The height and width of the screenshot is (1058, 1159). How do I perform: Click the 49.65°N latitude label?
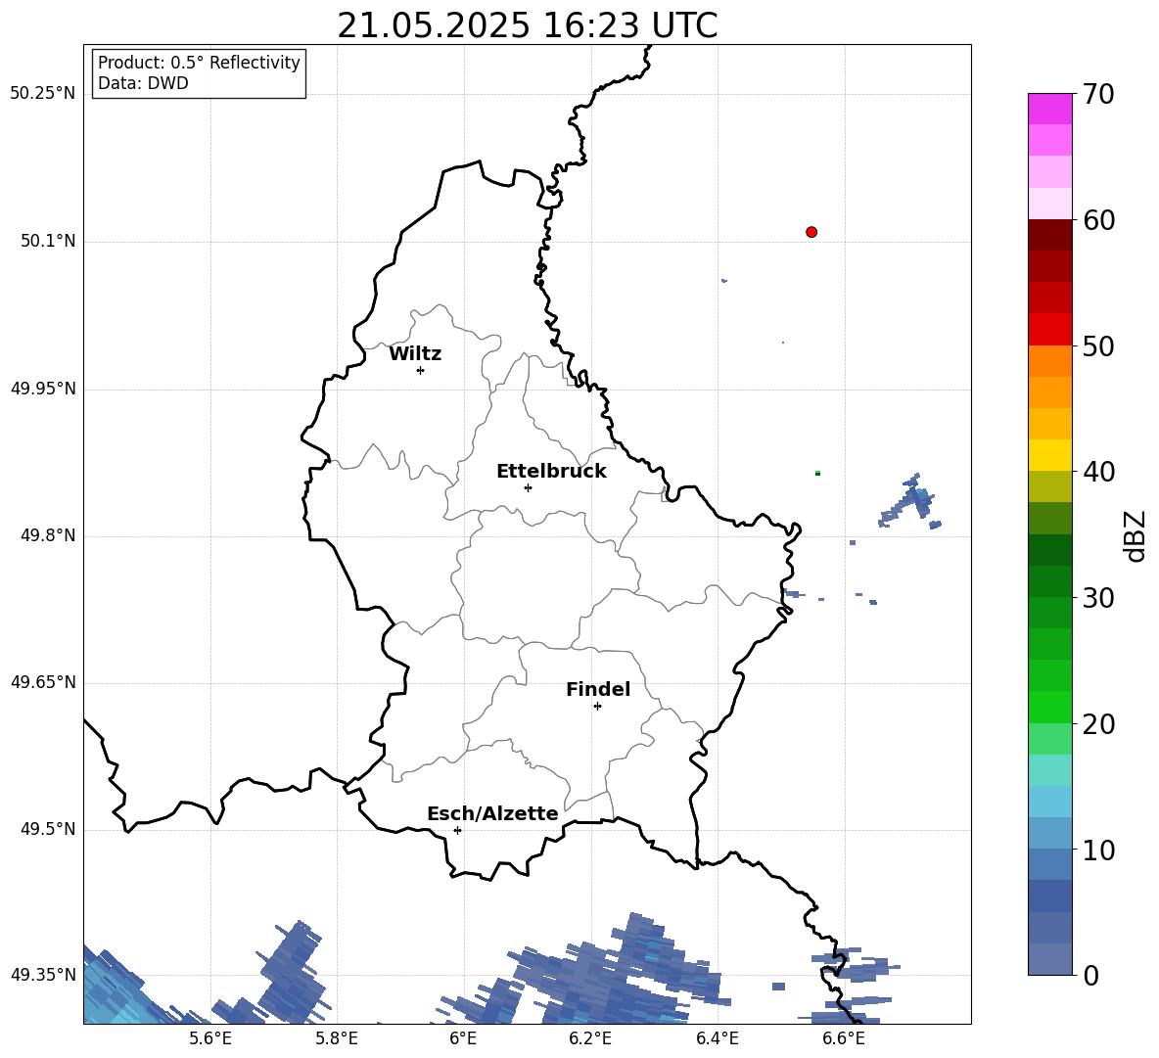tap(43, 682)
